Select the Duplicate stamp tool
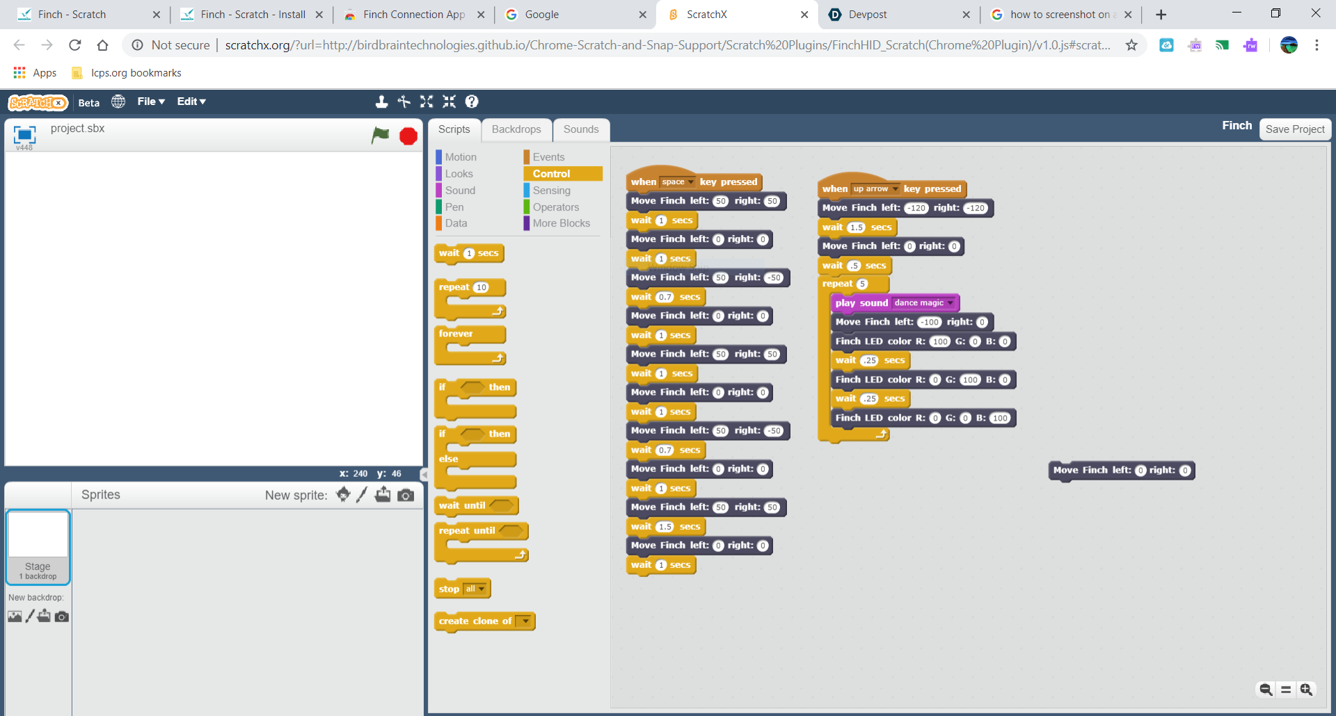 click(x=381, y=101)
